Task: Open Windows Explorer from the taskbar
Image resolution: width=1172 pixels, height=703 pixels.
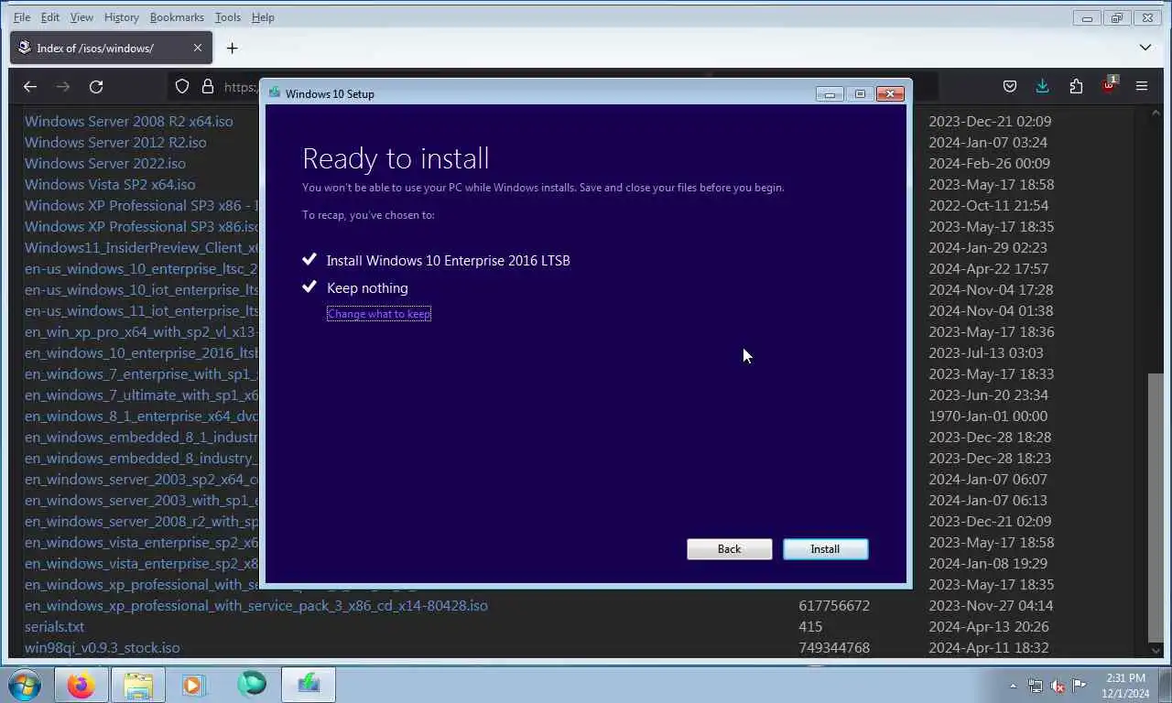Action: pyautogui.click(x=137, y=685)
